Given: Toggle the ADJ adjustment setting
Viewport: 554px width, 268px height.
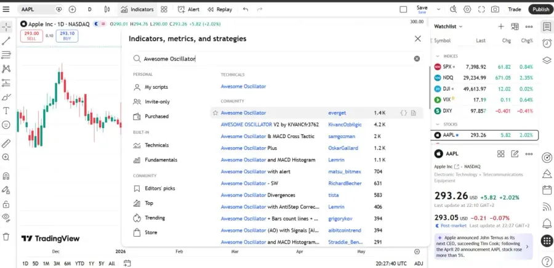Looking at the screenshot, I should pos(419,264).
